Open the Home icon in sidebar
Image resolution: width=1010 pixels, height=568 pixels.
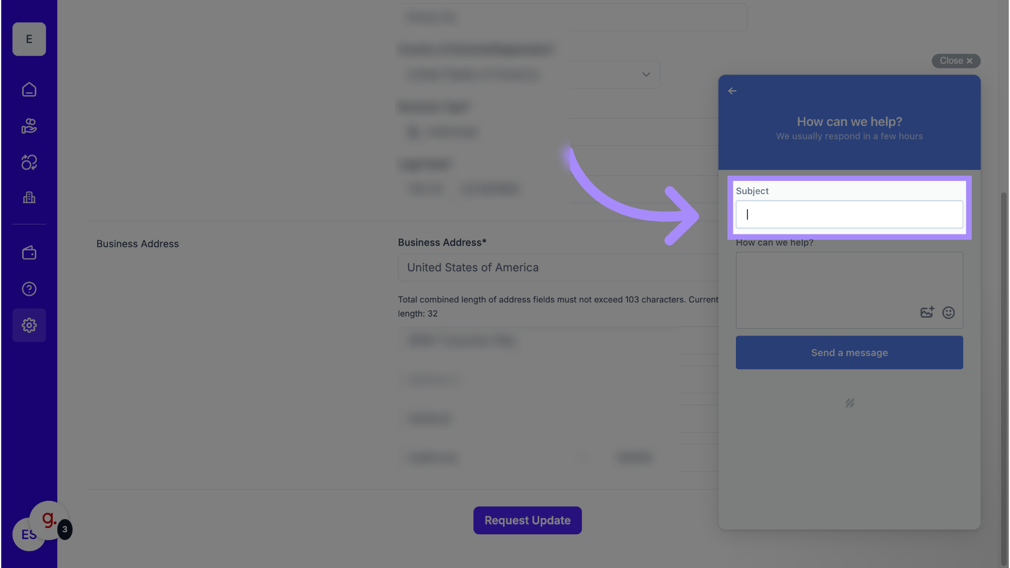(x=29, y=89)
